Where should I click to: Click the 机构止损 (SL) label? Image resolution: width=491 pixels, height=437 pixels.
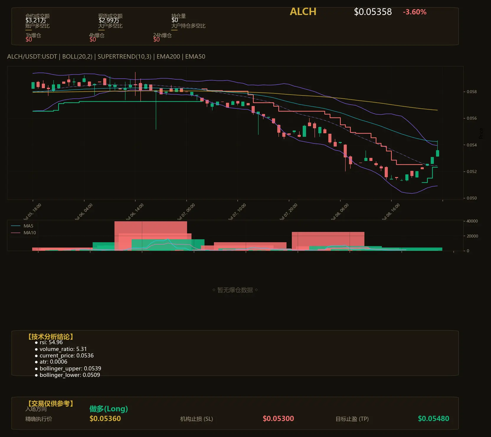tap(197, 419)
